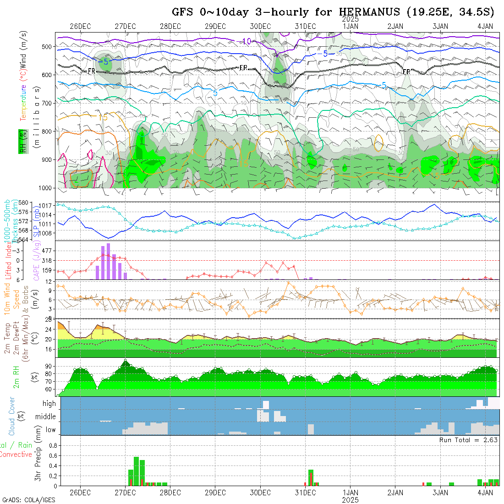The width and height of the screenshot is (504, 504).
Task: Click the 31DEC date label on top axis
Action: pyautogui.click(x=305, y=27)
